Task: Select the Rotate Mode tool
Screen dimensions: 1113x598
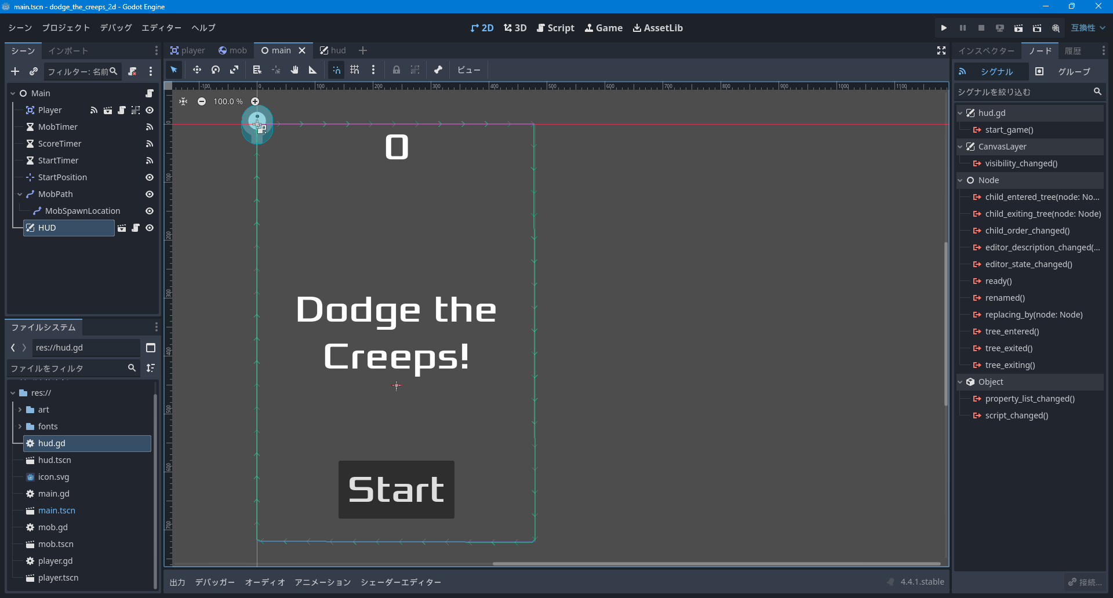Action: [216, 70]
